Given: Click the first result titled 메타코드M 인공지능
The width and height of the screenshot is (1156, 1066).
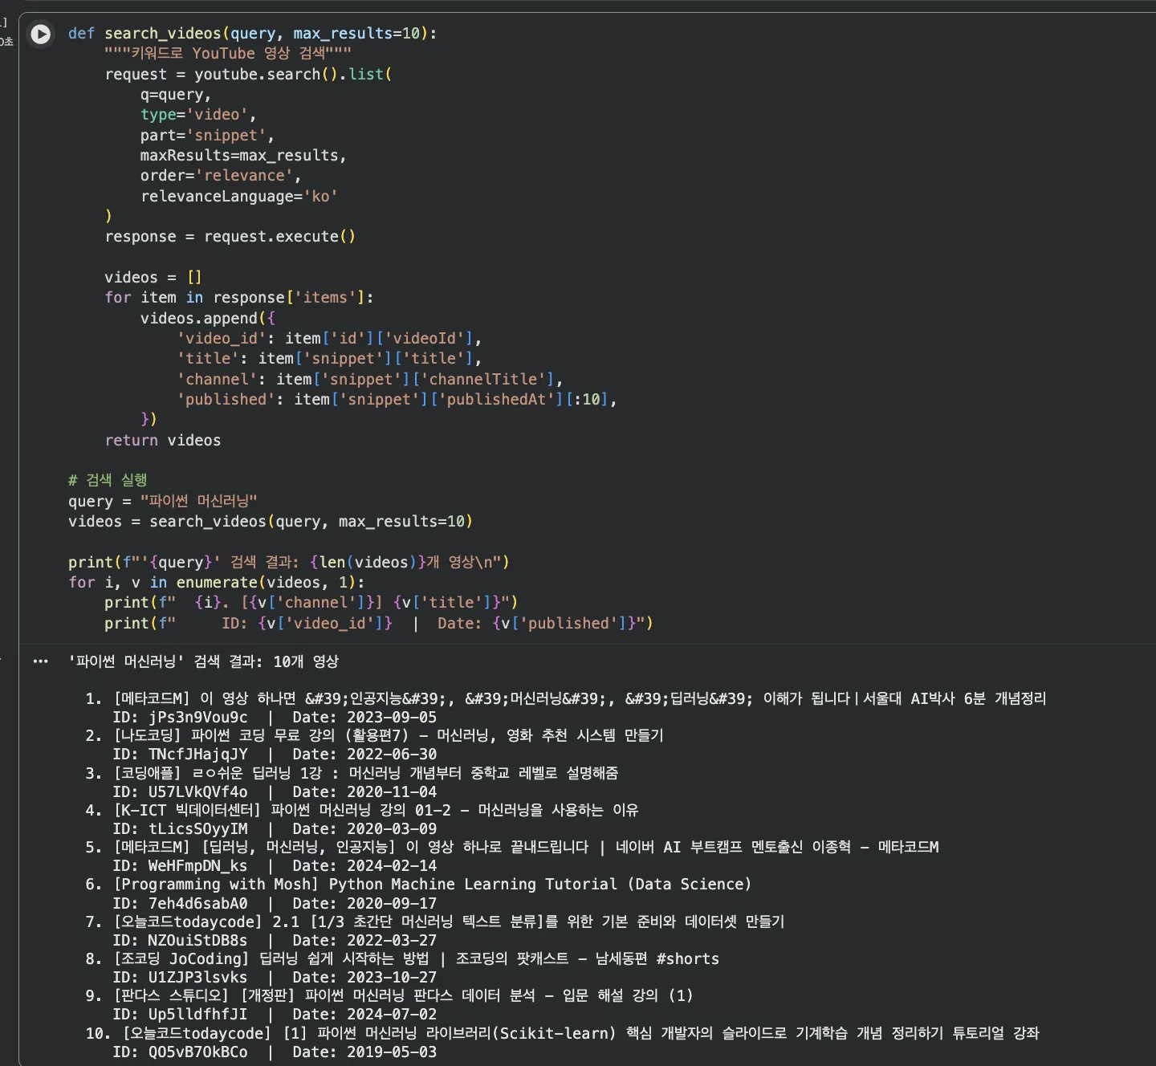Looking at the screenshot, I should pos(578,699).
